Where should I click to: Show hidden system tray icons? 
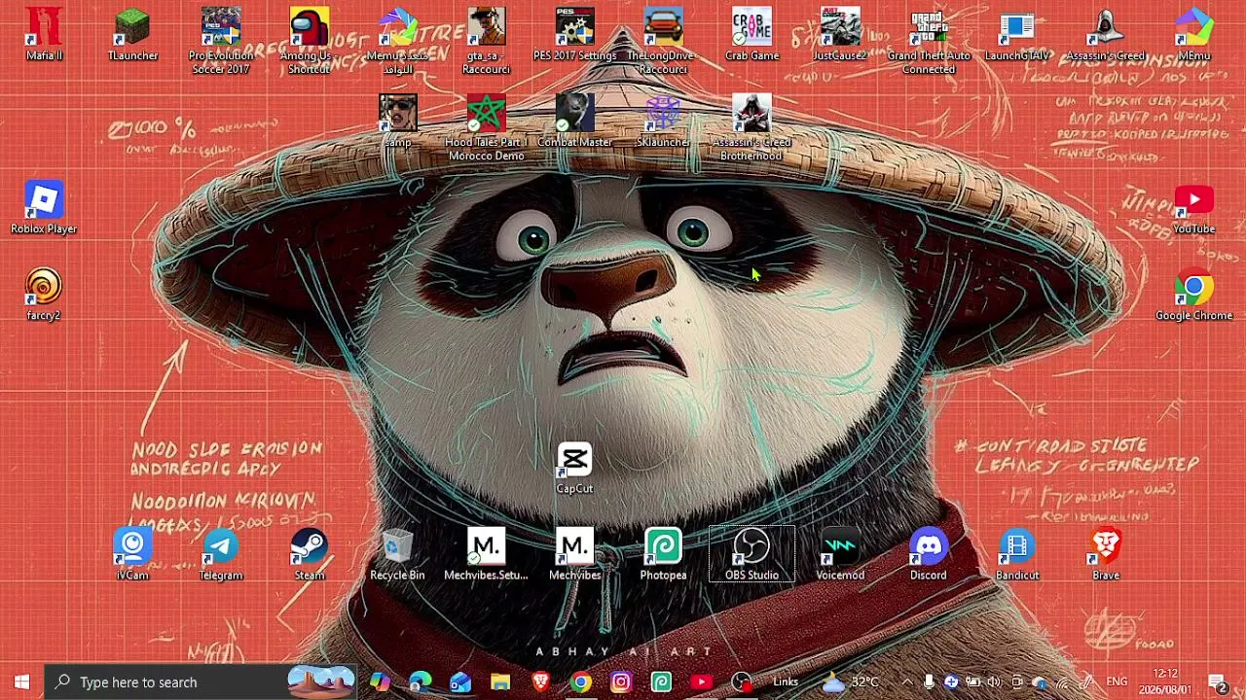[x=907, y=682]
